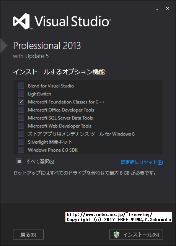This screenshot has height=246, width=176.
Task: Start setup with インストール(N) button
Action: (x=136, y=235)
